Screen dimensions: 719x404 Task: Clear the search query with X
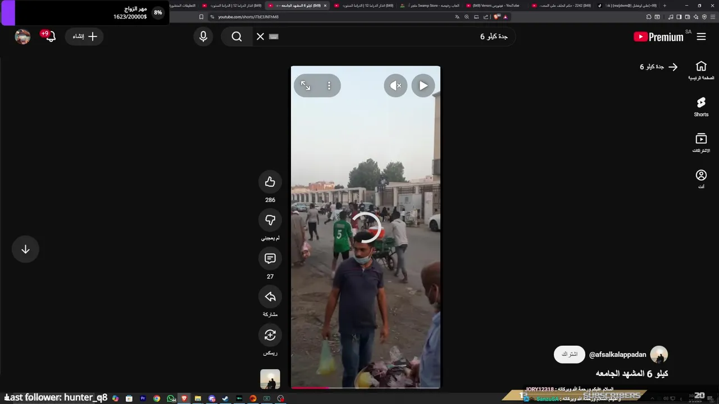click(260, 36)
